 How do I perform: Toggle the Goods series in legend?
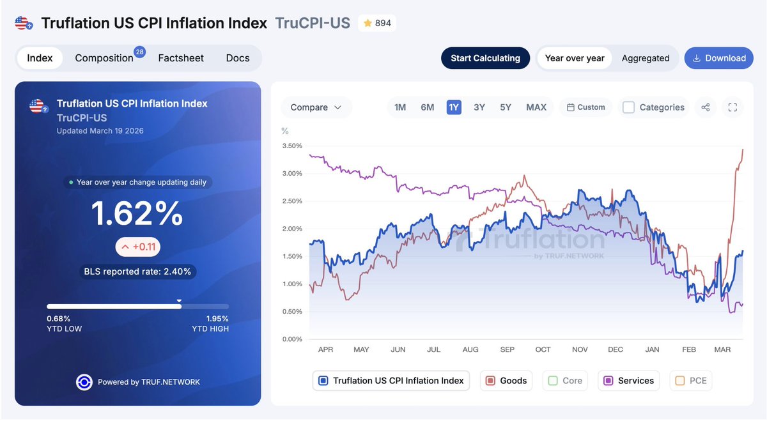507,381
